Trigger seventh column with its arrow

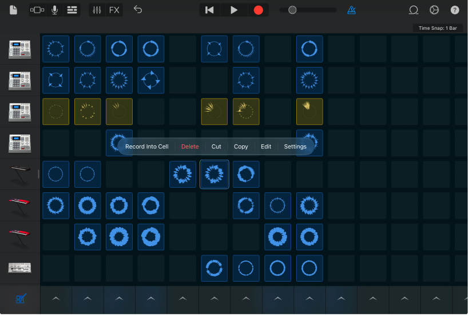(x=246, y=298)
